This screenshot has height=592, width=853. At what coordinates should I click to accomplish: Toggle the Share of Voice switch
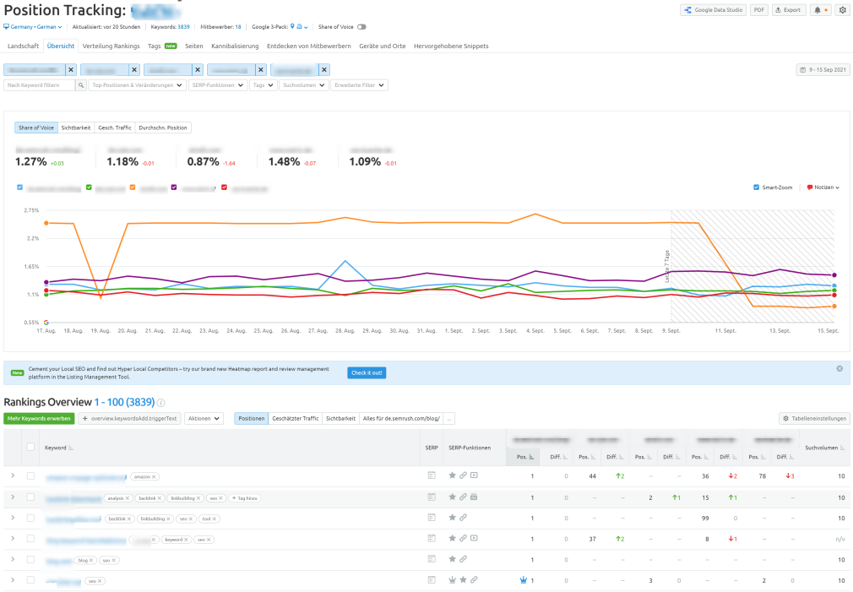coord(361,27)
